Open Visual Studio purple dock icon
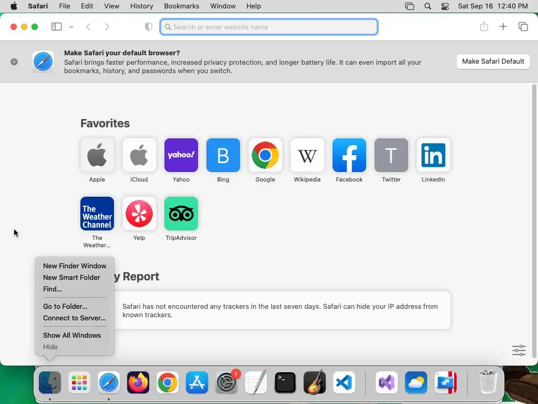Image resolution: width=538 pixels, height=404 pixels. (x=386, y=382)
